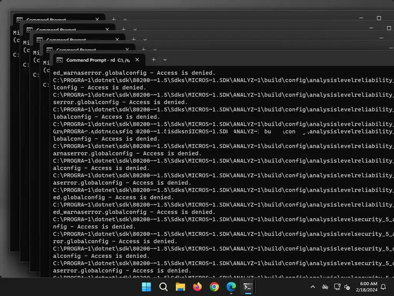Open the Windows Start menu
This screenshot has width=394, height=296.
[147, 287]
